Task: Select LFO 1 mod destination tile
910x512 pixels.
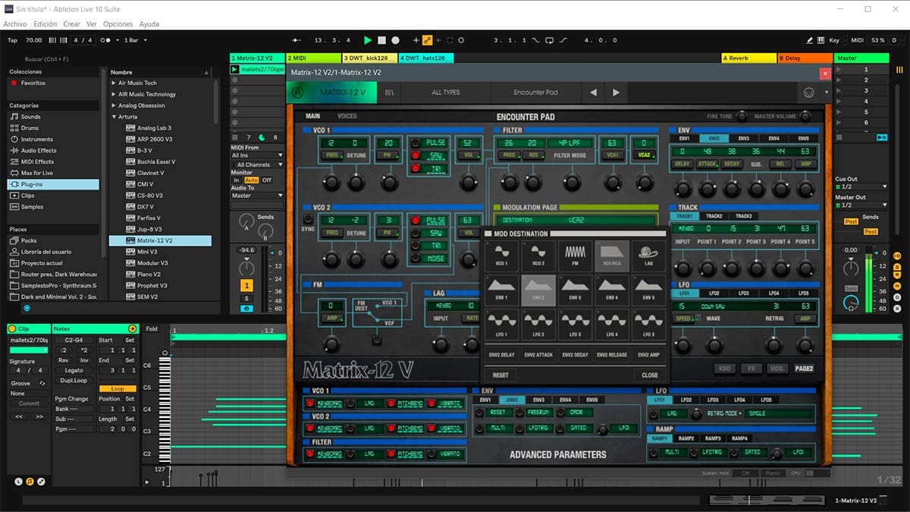Action: (x=502, y=324)
